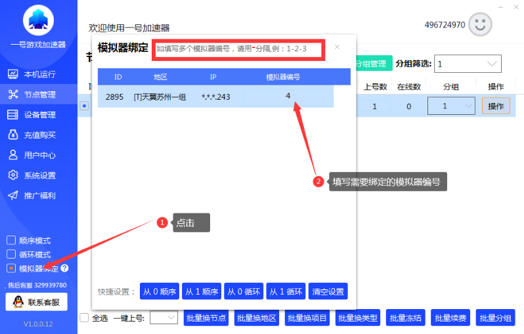Click the 推广福利 paper plane icon
This screenshot has width=524, height=334.
click(12, 196)
